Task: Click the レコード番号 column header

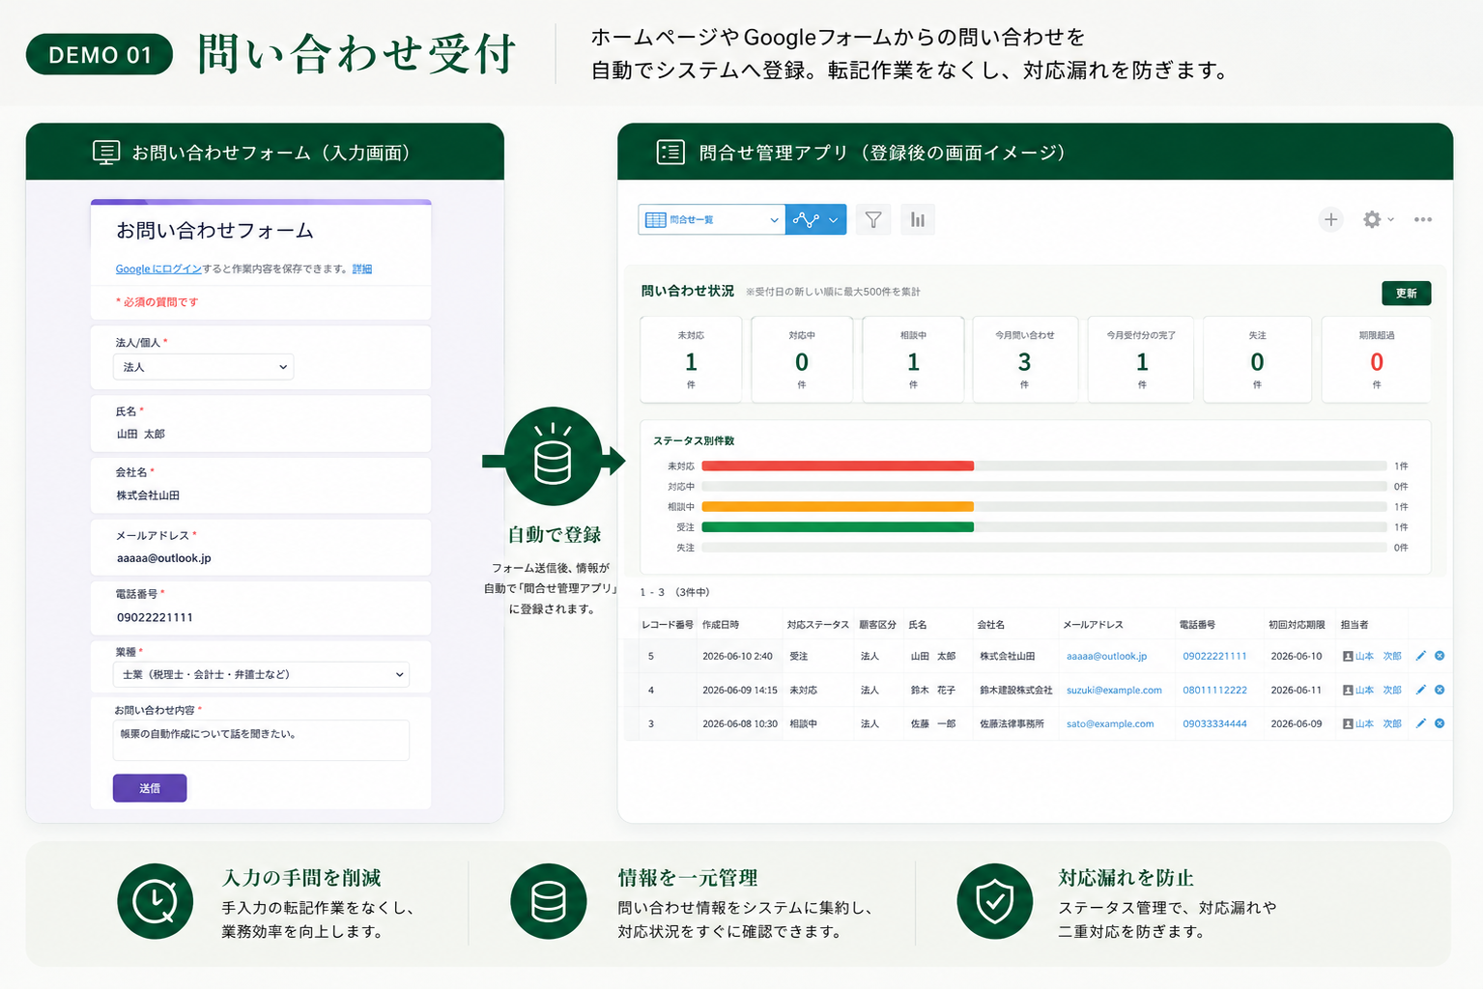Action: click(668, 625)
